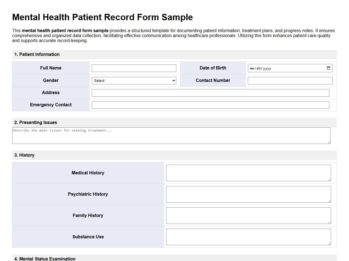Select the Family History text area

coord(248,215)
